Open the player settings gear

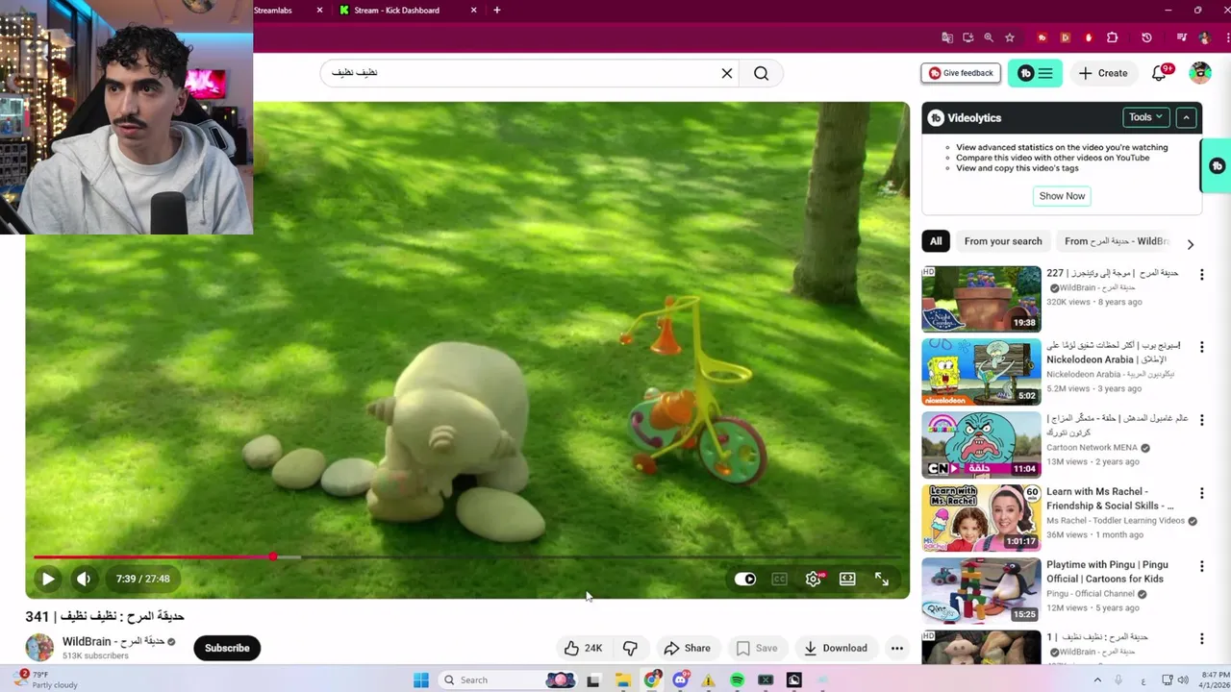tap(814, 579)
